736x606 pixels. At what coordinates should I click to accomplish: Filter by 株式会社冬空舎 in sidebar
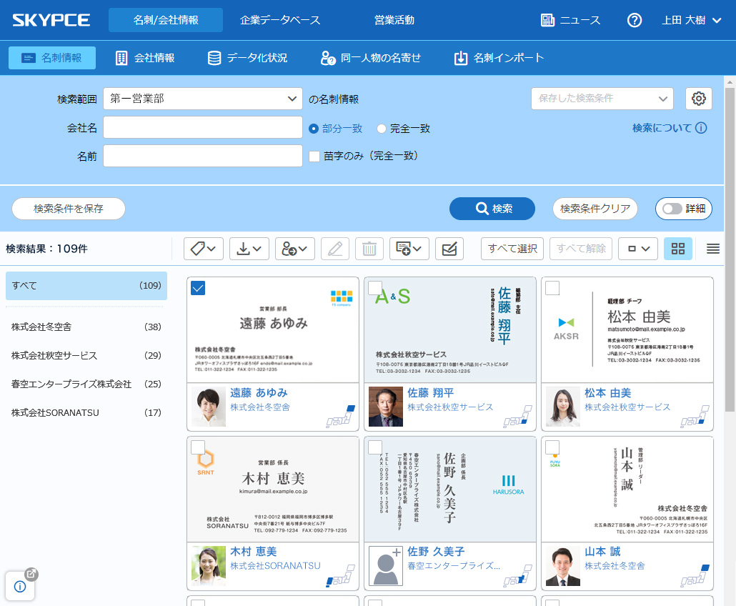(x=86, y=327)
